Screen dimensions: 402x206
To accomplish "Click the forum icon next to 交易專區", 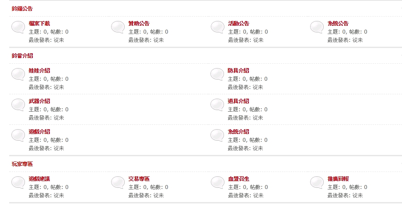I will [118, 183].
